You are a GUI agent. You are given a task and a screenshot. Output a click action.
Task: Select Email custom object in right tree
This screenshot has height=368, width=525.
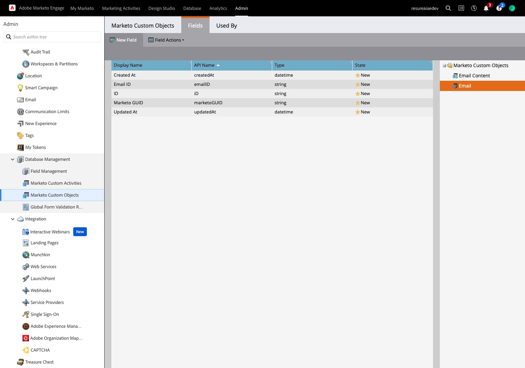pyautogui.click(x=482, y=86)
